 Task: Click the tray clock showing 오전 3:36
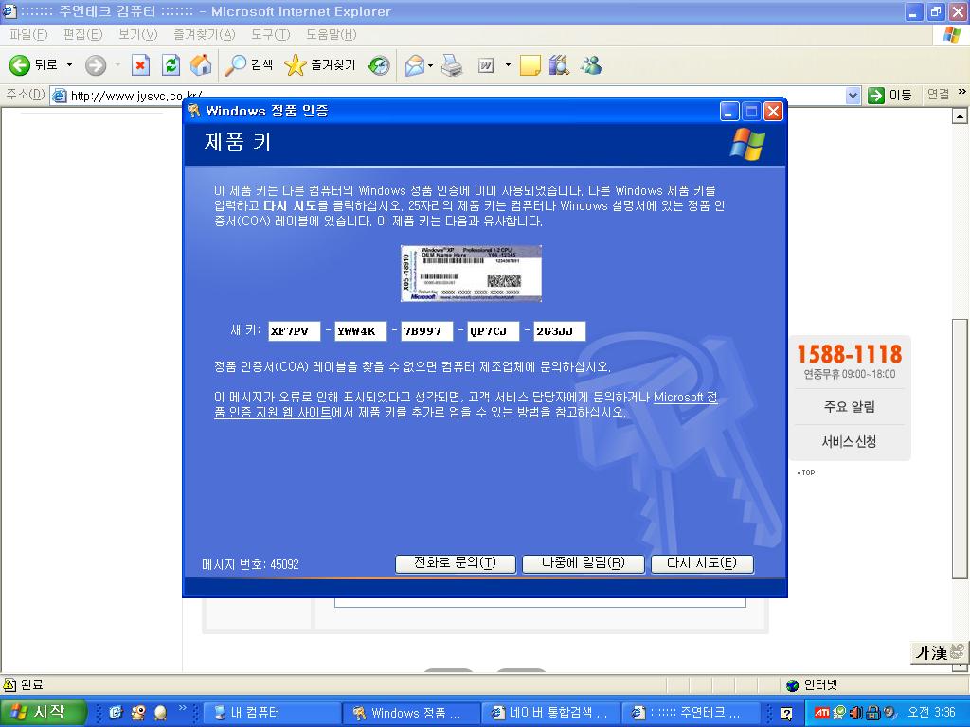point(932,713)
